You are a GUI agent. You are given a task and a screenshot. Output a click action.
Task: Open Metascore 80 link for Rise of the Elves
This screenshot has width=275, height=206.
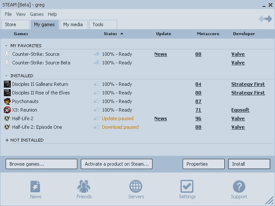coord(199,93)
